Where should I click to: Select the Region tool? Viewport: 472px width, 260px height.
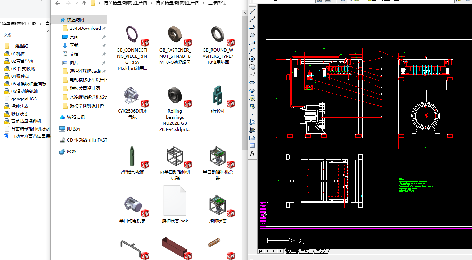pos(252,138)
